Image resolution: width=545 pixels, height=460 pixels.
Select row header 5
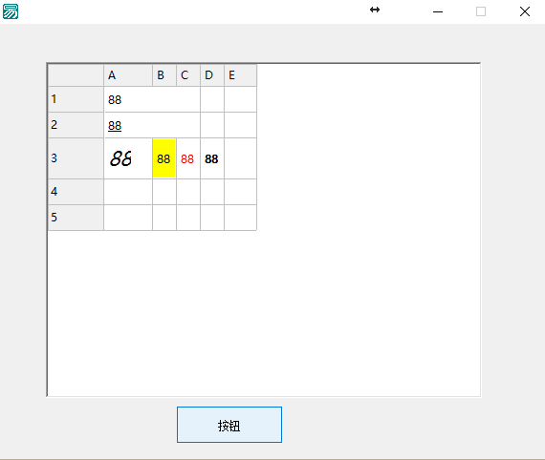tap(76, 218)
